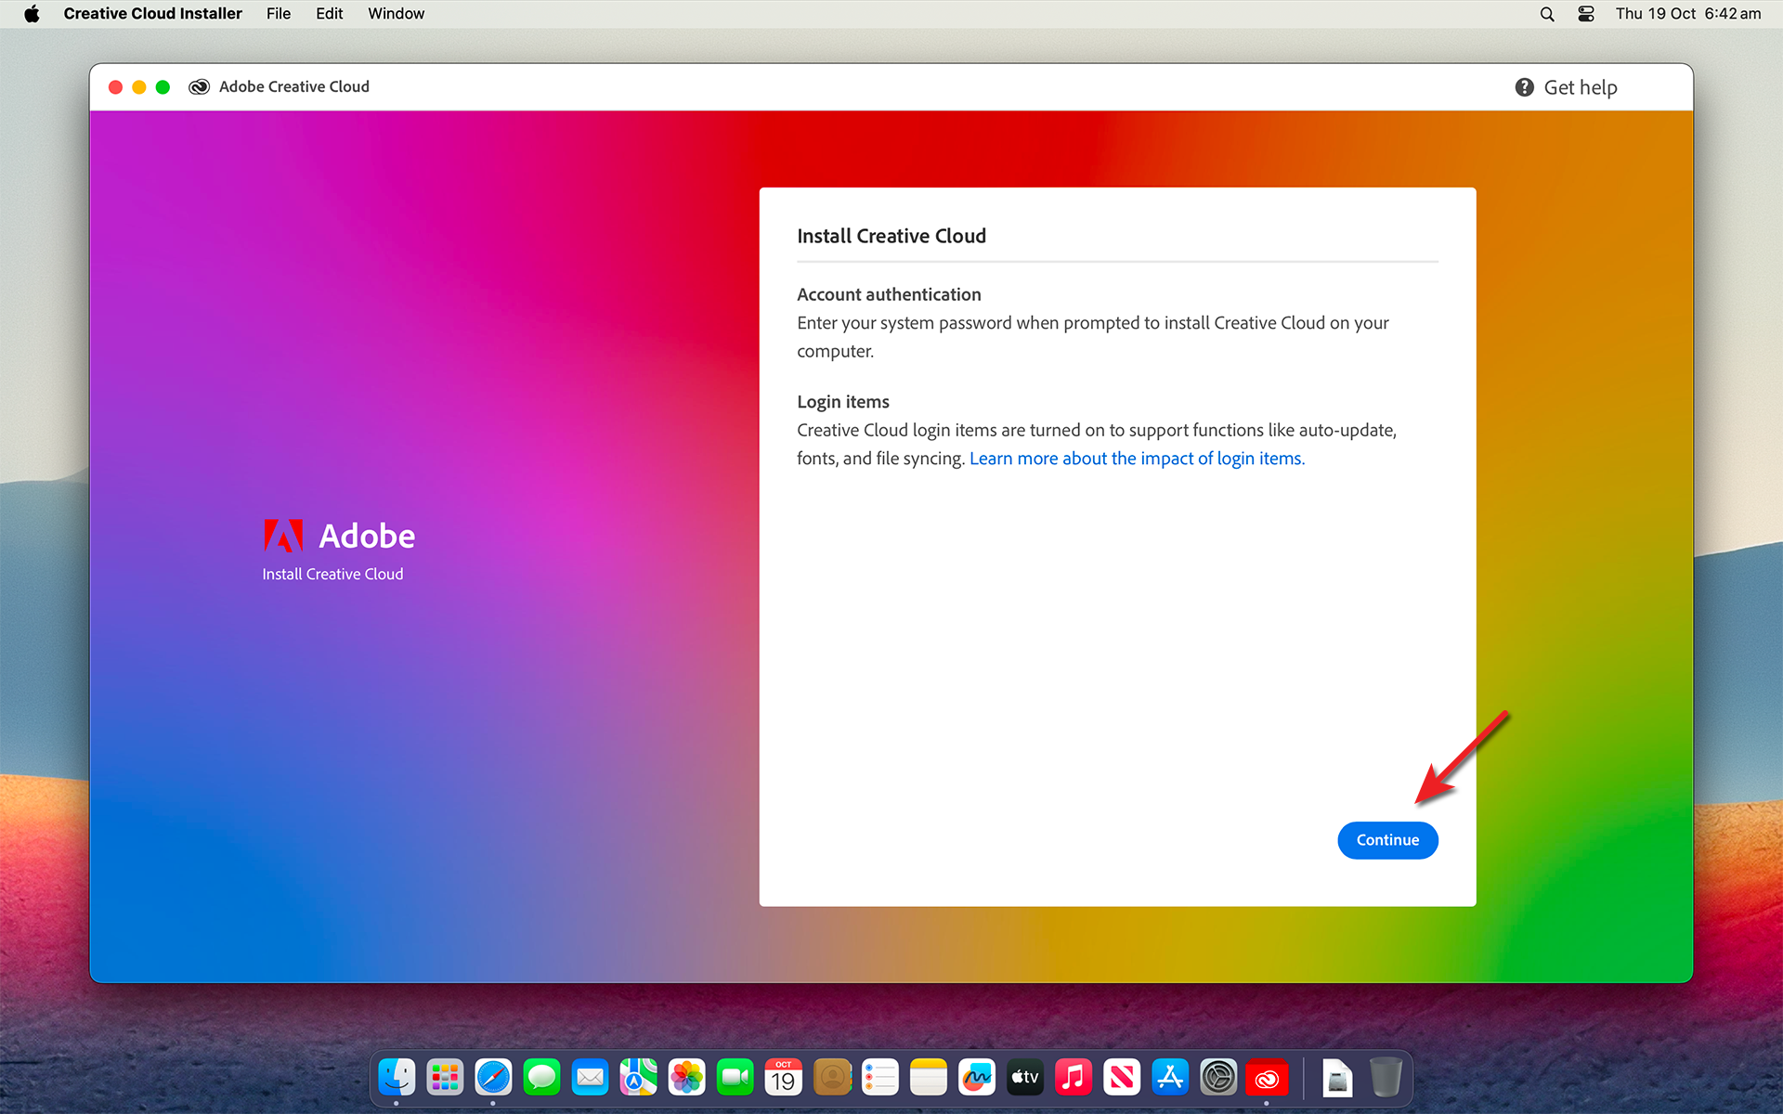Open the Trash from the Dock

click(x=1386, y=1078)
